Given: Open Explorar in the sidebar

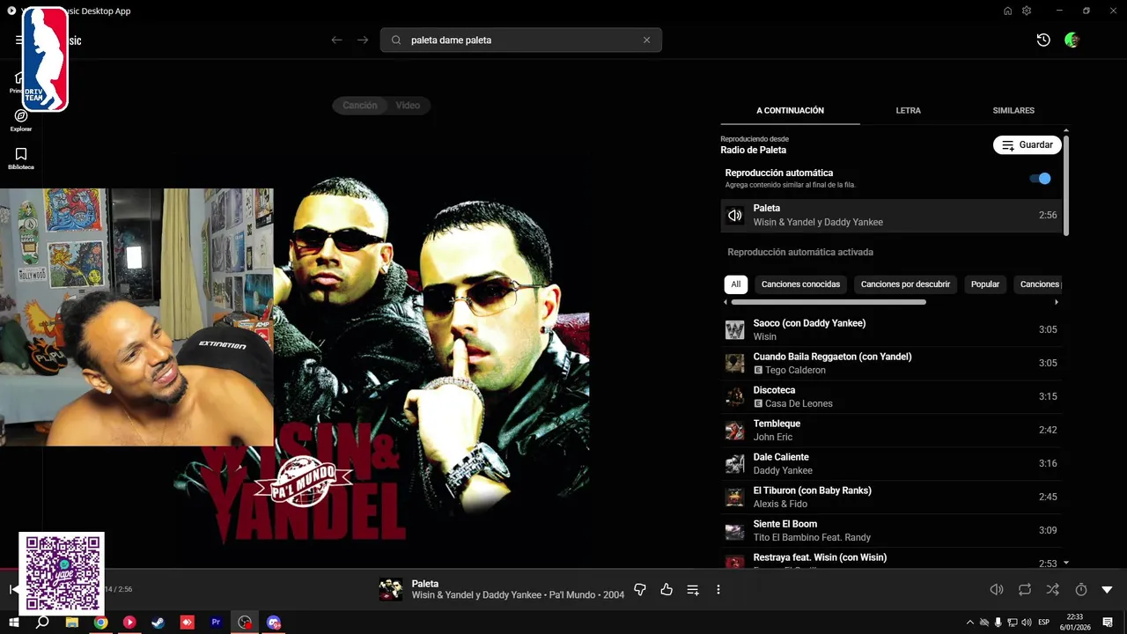Looking at the screenshot, I should tap(21, 121).
